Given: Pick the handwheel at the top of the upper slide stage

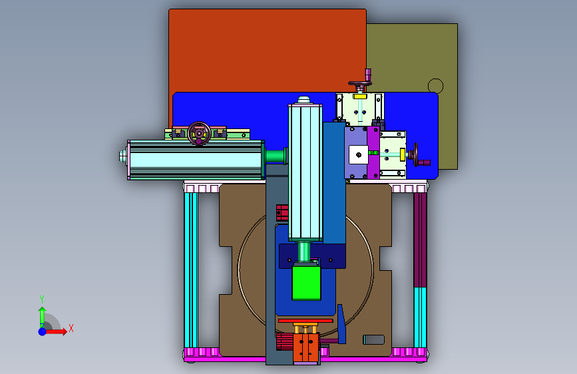Looking at the screenshot, I should (x=360, y=85).
